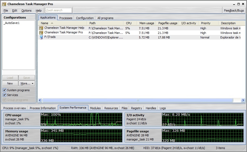Sort by the Pagefile usage column

point(168,23)
